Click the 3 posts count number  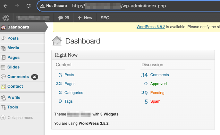[x=60, y=75]
